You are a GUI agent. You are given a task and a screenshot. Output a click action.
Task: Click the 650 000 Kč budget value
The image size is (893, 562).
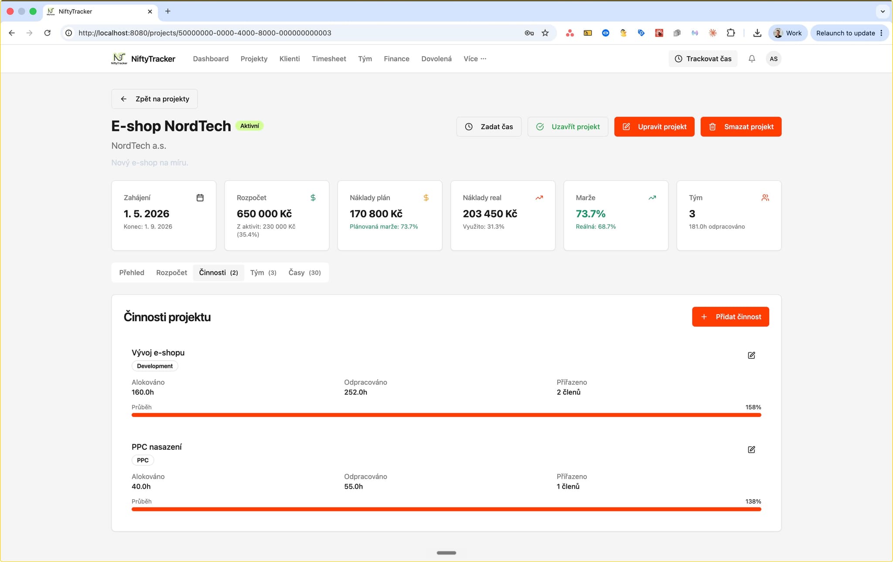tap(264, 214)
